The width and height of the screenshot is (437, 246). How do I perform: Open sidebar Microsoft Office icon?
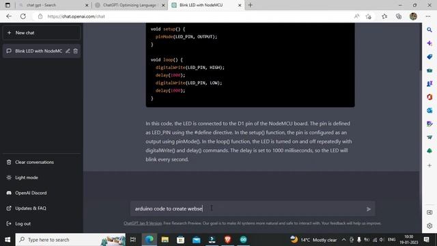pos(429,97)
